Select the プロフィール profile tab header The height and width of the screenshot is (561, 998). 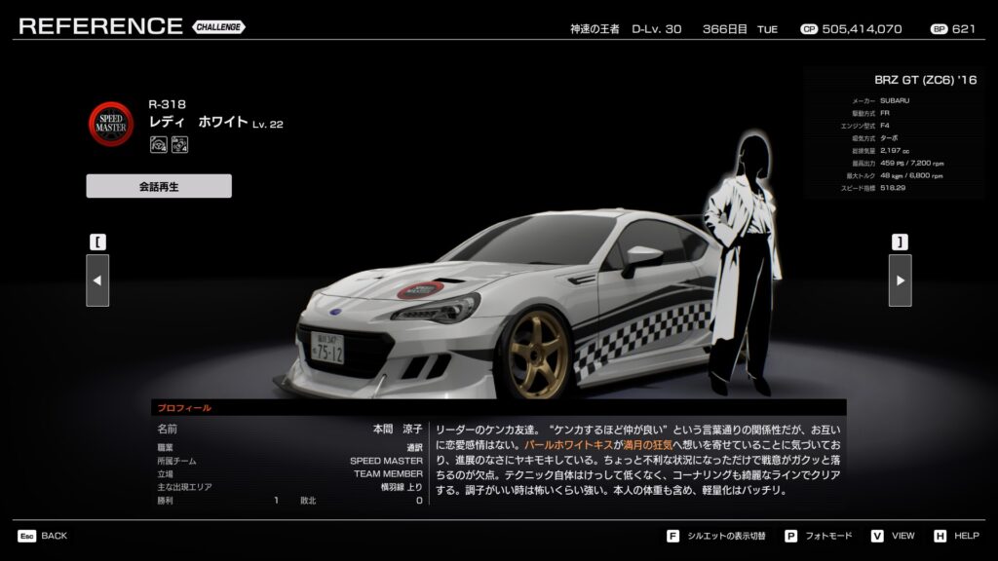coord(184,408)
